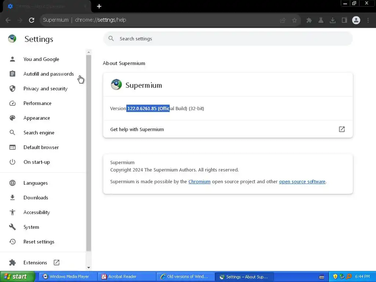Open Languages settings

(x=36, y=183)
